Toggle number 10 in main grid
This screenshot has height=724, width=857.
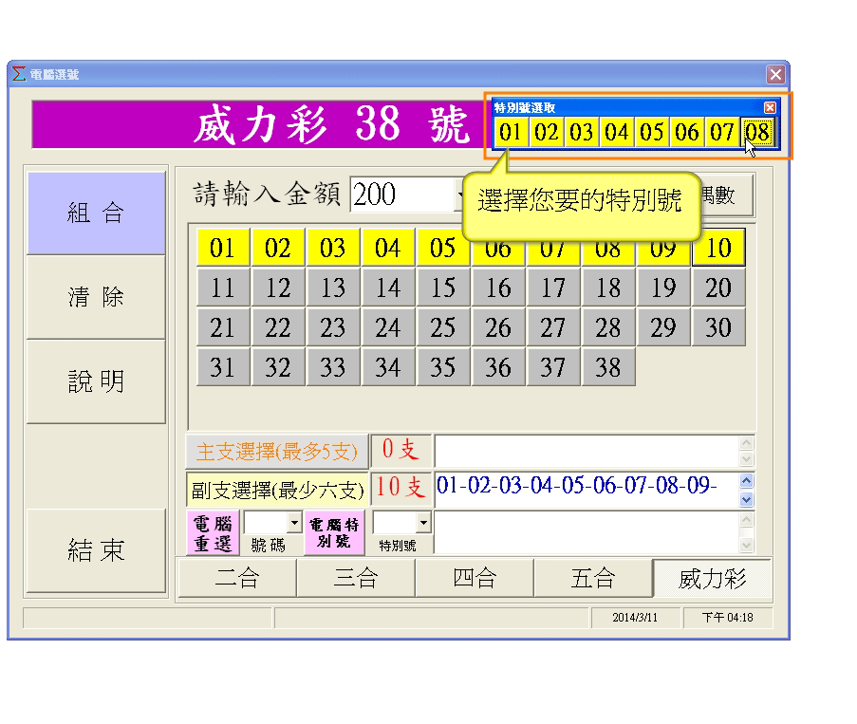pyautogui.click(x=718, y=248)
